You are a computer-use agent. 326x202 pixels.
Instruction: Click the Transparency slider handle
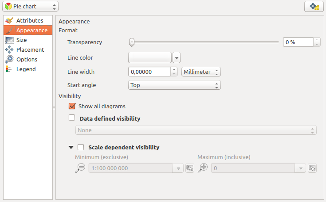(x=131, y=42)
